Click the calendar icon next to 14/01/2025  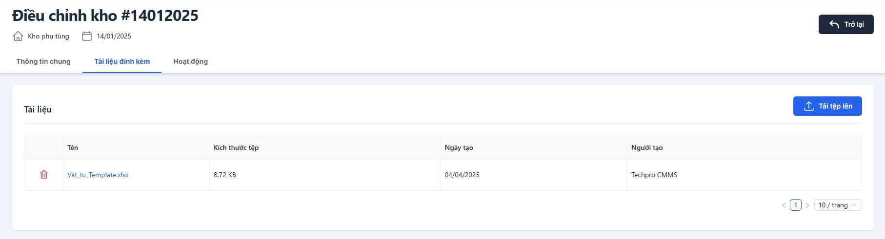87,36
